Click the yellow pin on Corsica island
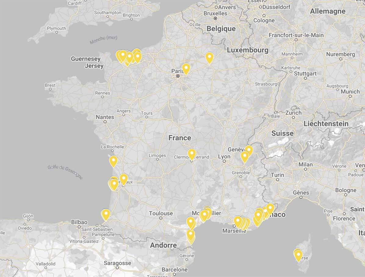365x277 pixels. (x=298, y=255)
